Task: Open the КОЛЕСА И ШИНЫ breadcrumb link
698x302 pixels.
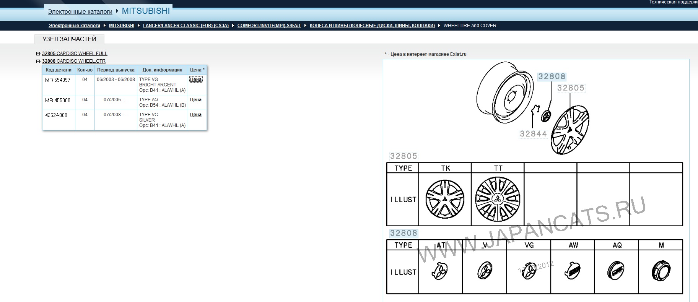Action: (372, 26)
